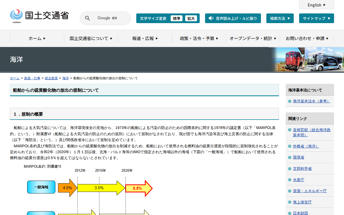The width and height of the screenshot is (344, 215).
Task: Click the MARPOL条約 附属書Ⅵ diagram title
Action: click(x=42, y=166)
